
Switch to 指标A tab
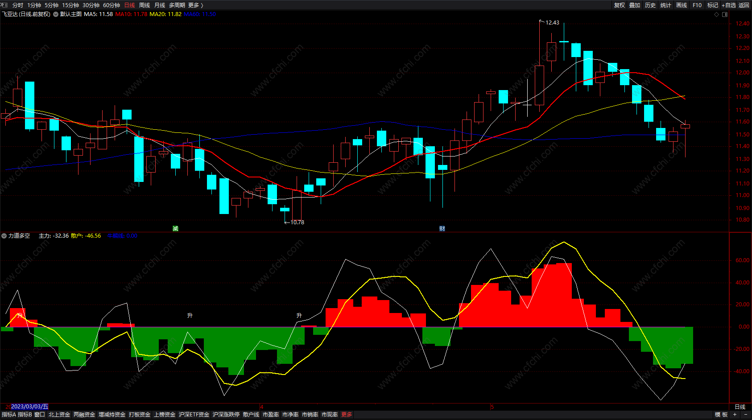point(9,415)
